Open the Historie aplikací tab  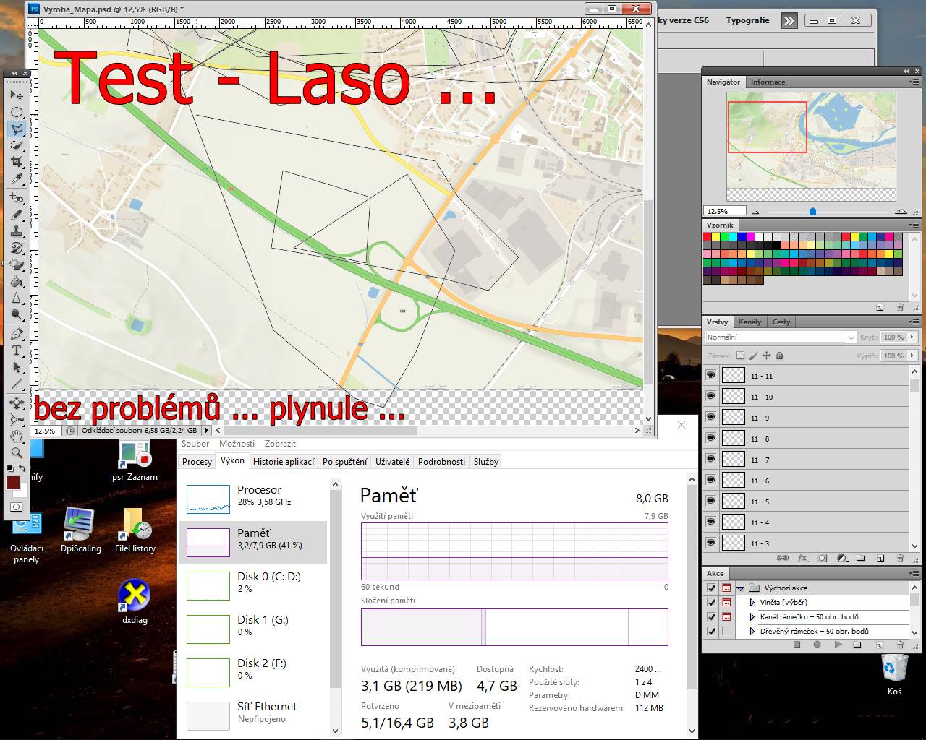coord(284,462)
